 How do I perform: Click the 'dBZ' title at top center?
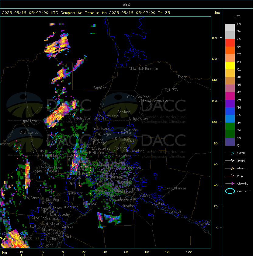[126, 5]
